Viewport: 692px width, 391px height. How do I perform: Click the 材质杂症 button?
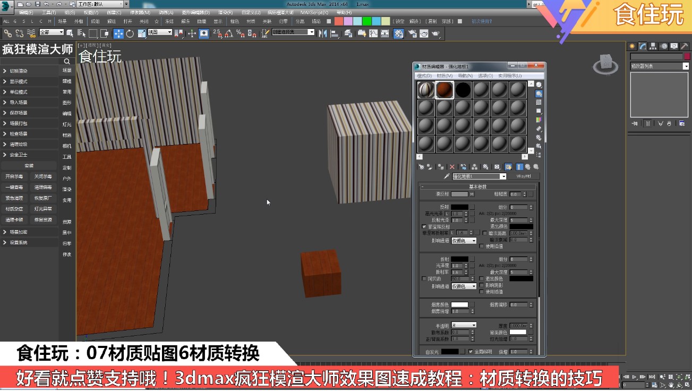14,209
